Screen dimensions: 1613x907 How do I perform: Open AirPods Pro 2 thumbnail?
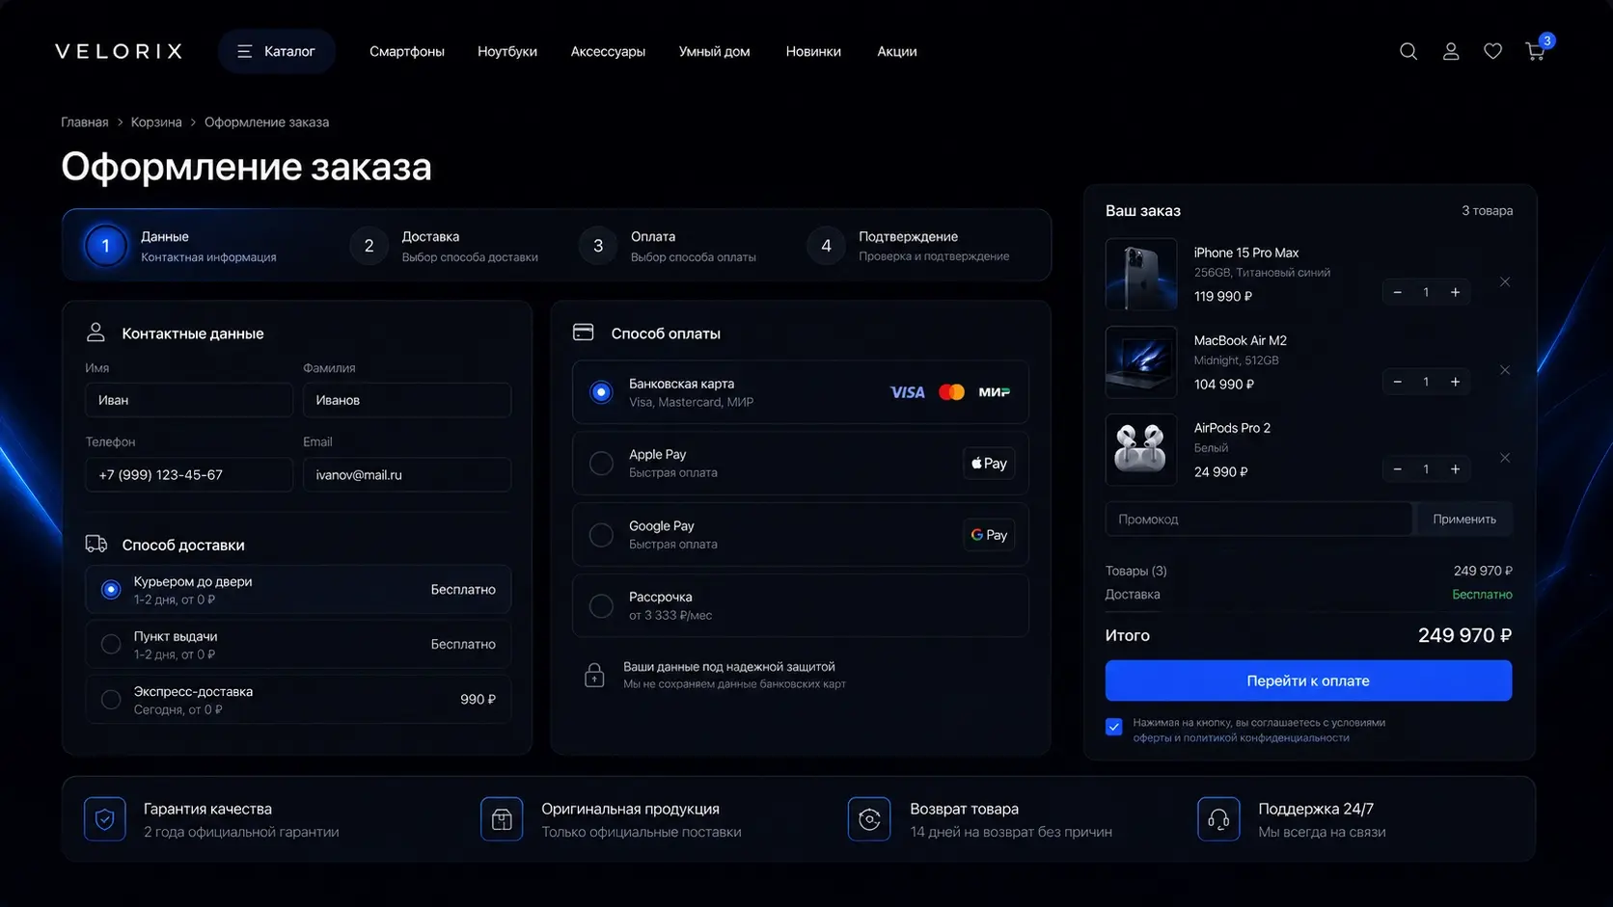click(x=1141, y=450)
